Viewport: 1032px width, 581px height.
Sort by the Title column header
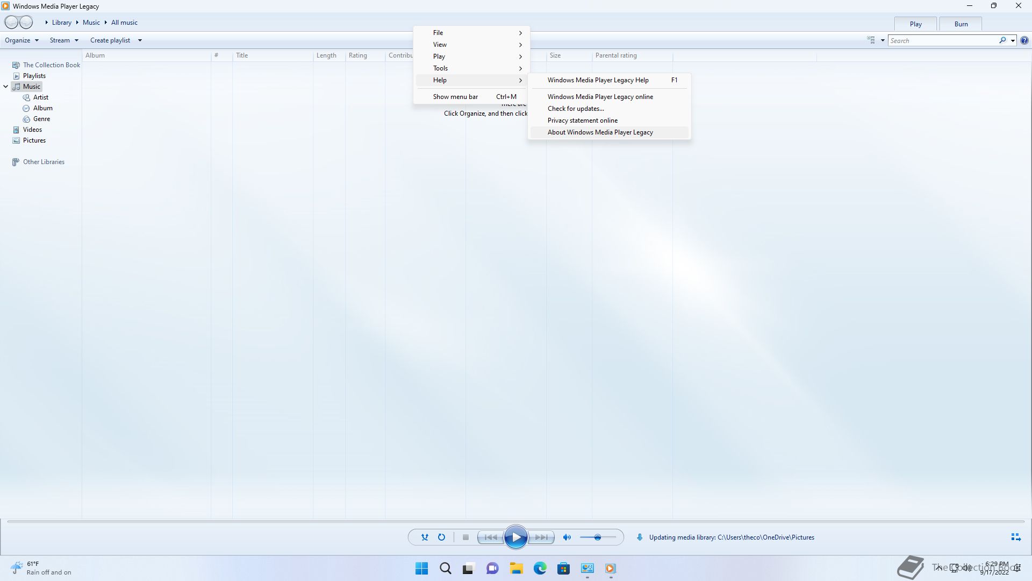273,55
